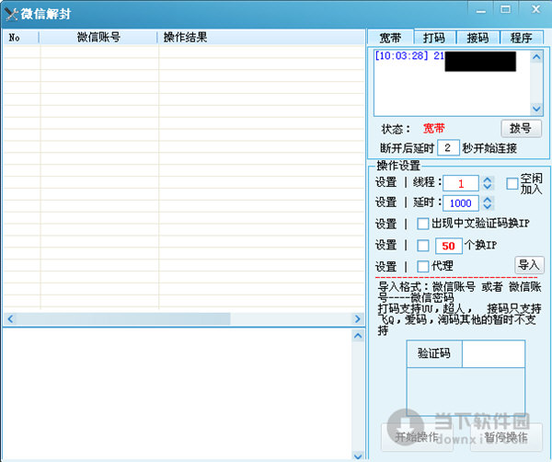Screen dimensions: 552x462
Task: Click the 导入 import button
Action: point(529,265)
